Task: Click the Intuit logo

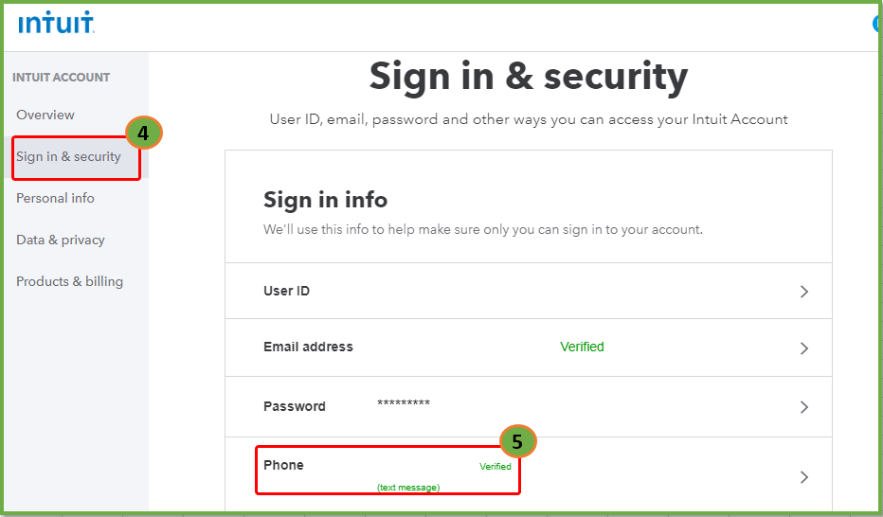Action: (x=56, y=23)
